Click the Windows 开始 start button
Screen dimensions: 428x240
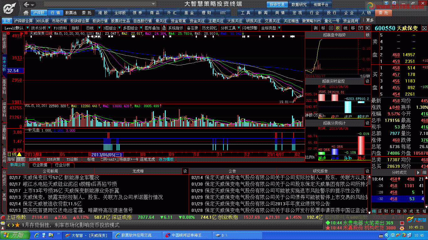tap(14, 235)
